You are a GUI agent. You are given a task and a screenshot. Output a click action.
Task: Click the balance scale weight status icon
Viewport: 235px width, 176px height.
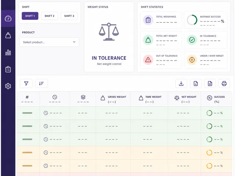[x=109, y=32]
